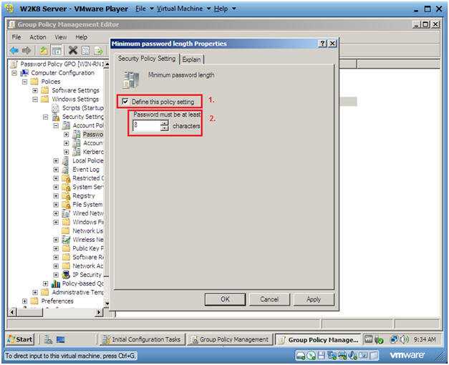This screenshot has height=365, width=449.
Task: Select the Password Policy tree item
Action: coord(93,135)
